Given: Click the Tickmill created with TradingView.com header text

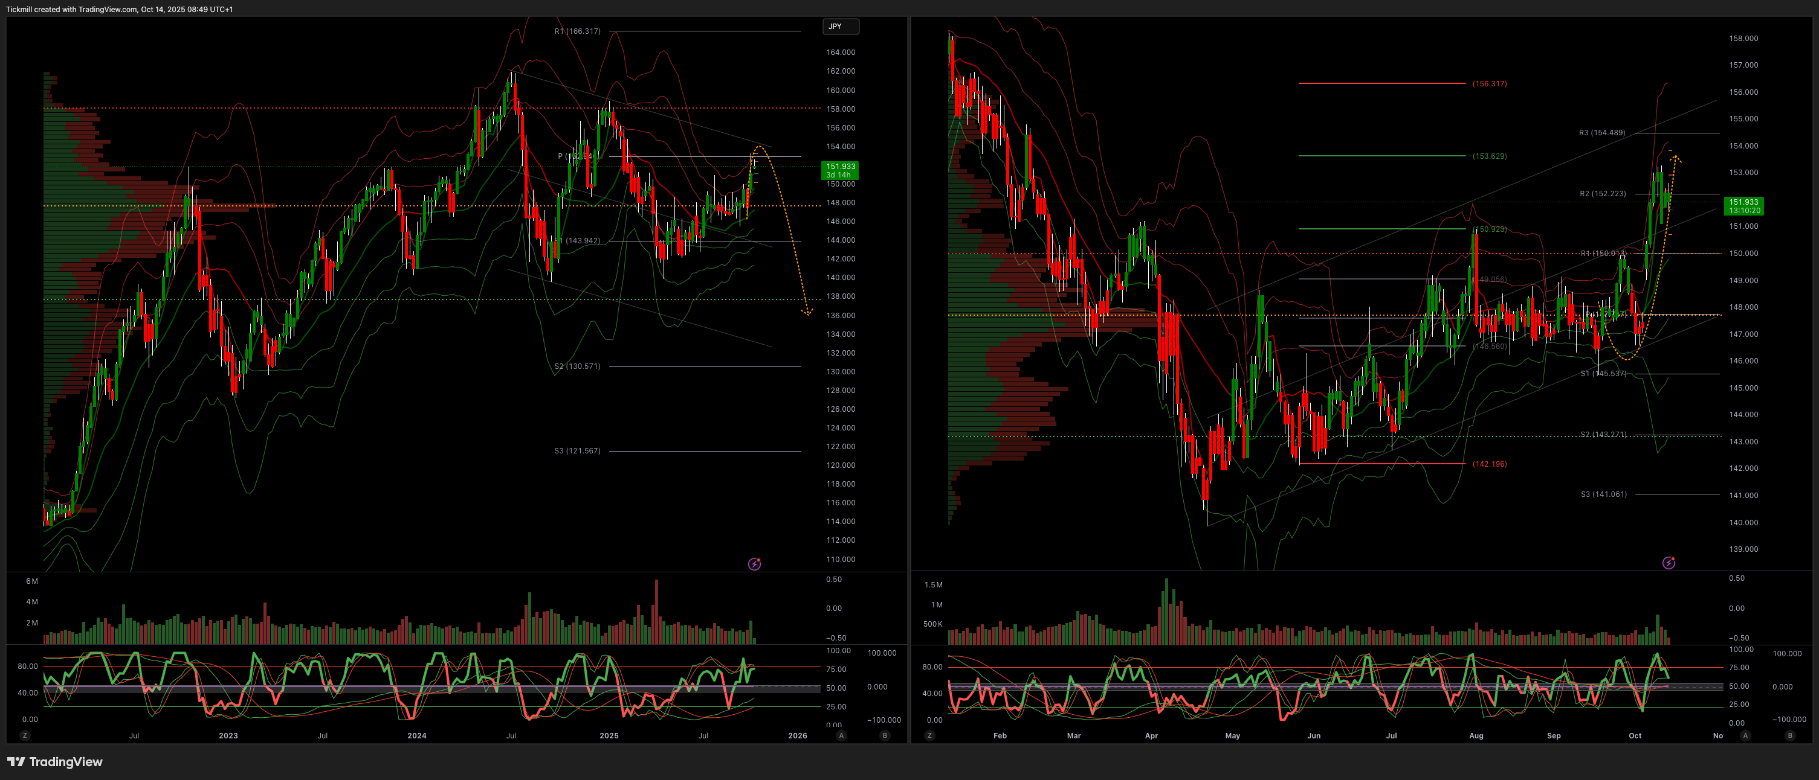Looking at the screenshot, I should click(119, 9).
